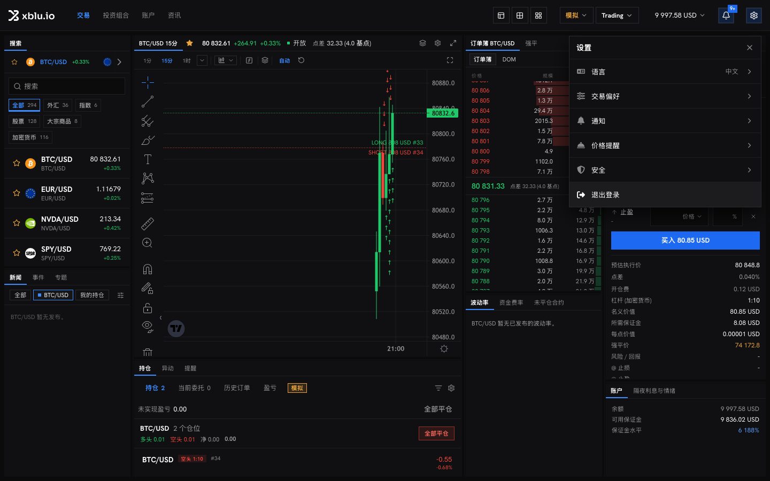Open the 模拟 account mode dropdown
This screenshot has height=481, width=770.
click(x=576, y=15)
